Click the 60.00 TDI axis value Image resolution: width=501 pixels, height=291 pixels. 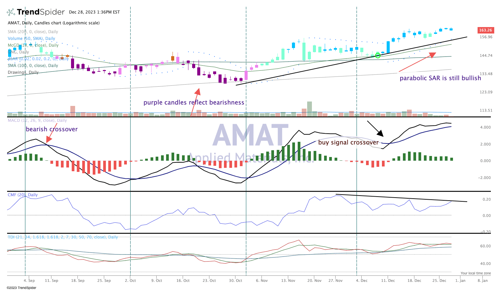coord(486,246)
